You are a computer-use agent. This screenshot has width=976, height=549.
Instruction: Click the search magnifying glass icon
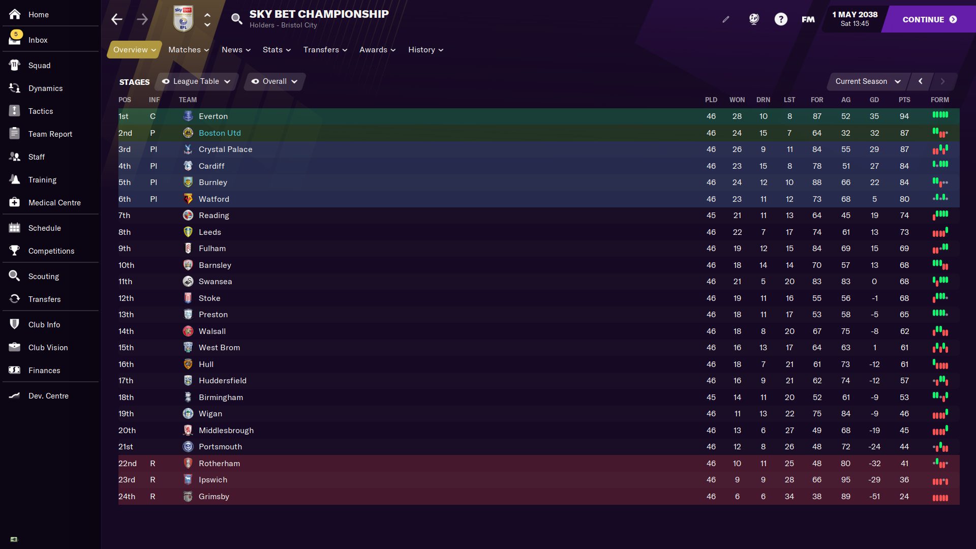[x=236, y=19]
